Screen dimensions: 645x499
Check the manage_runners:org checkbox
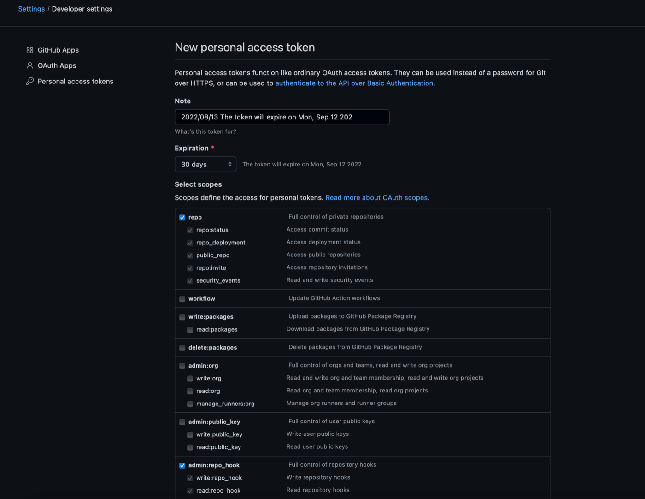[x=190, y=404]
